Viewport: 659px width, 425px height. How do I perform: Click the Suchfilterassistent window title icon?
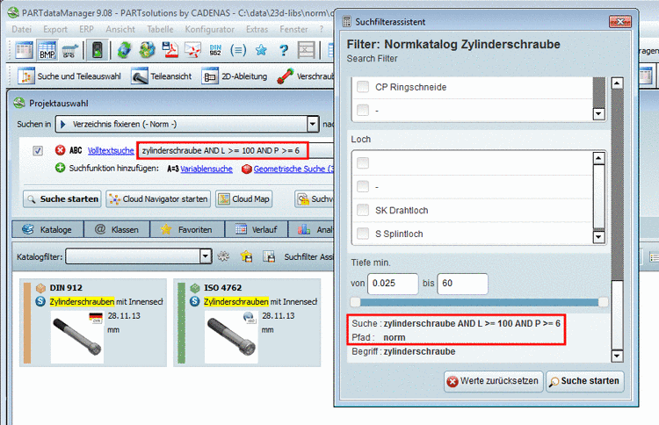[x=347, y=21]
